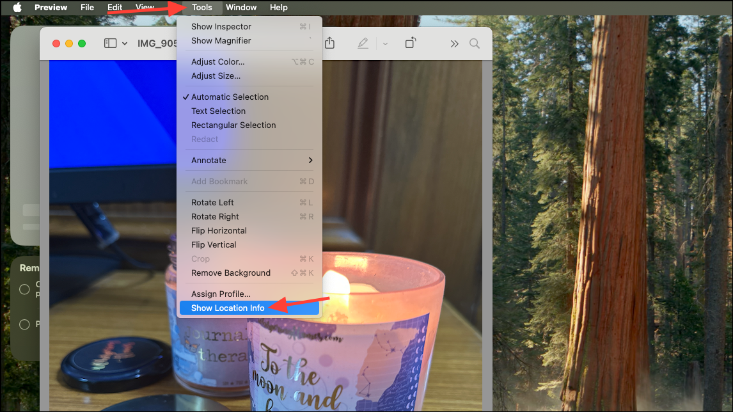Image resolution: width=733 pixels, height=412 pixels.
Task: Toggle Automatic Selection mode
Action: (249, 97)
